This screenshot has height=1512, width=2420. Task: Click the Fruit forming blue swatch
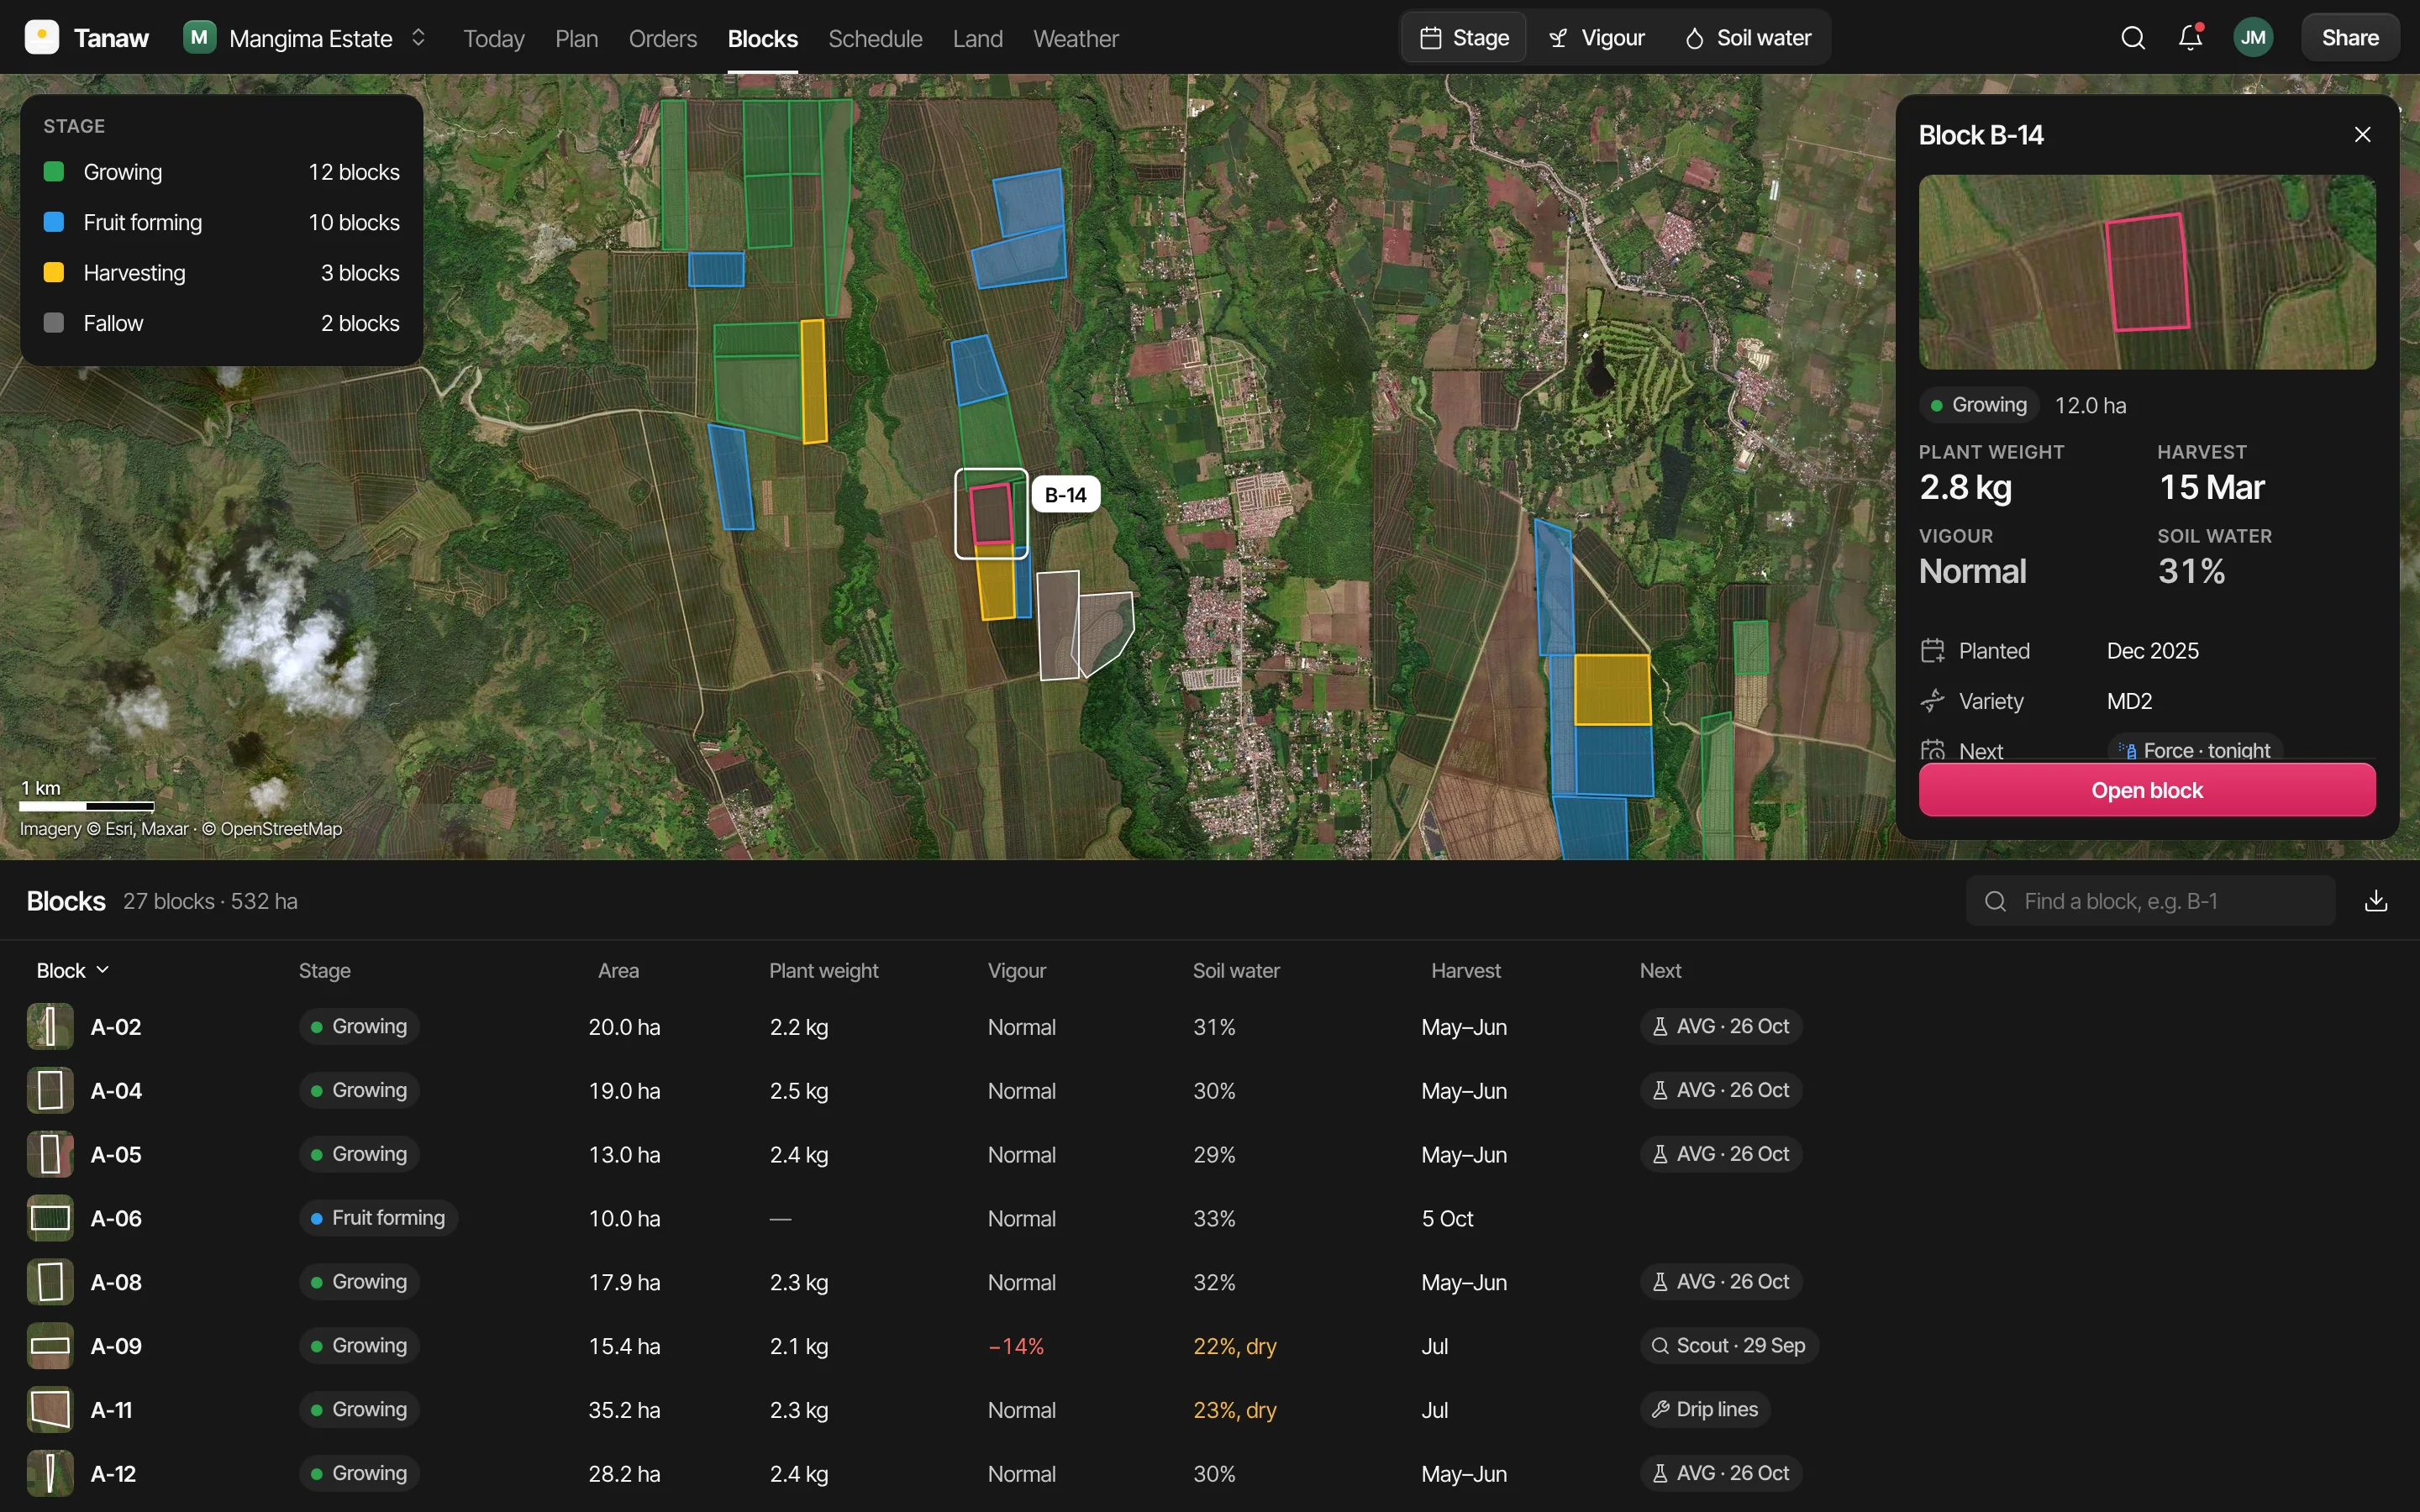coord(54,222)
